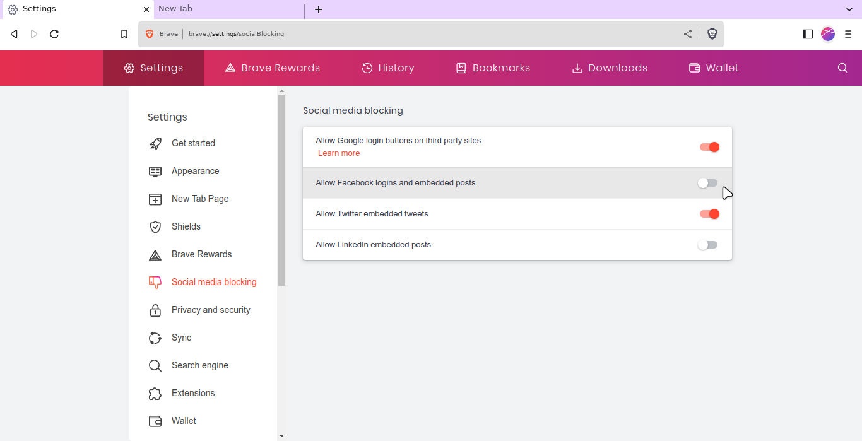Bookmark this page with bookmark icon
Viewport: 862px width, 441px height.
click(x=124, y=34)
